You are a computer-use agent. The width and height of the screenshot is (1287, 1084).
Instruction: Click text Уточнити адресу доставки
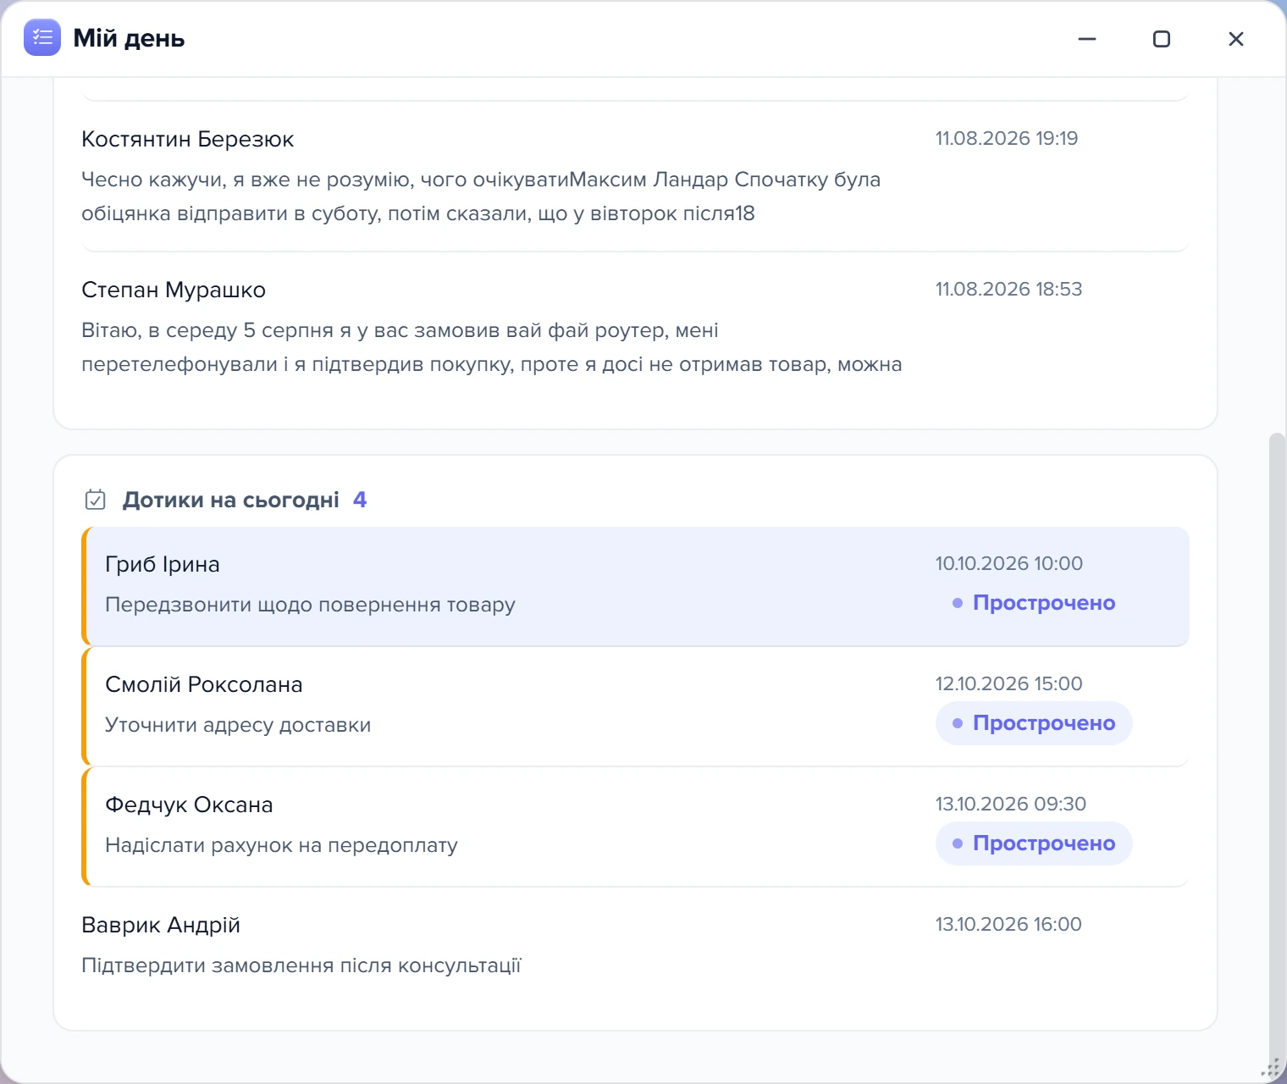238,725
